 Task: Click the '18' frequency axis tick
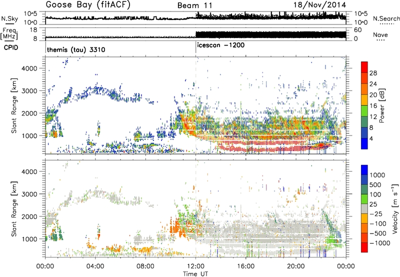point(33,30)
